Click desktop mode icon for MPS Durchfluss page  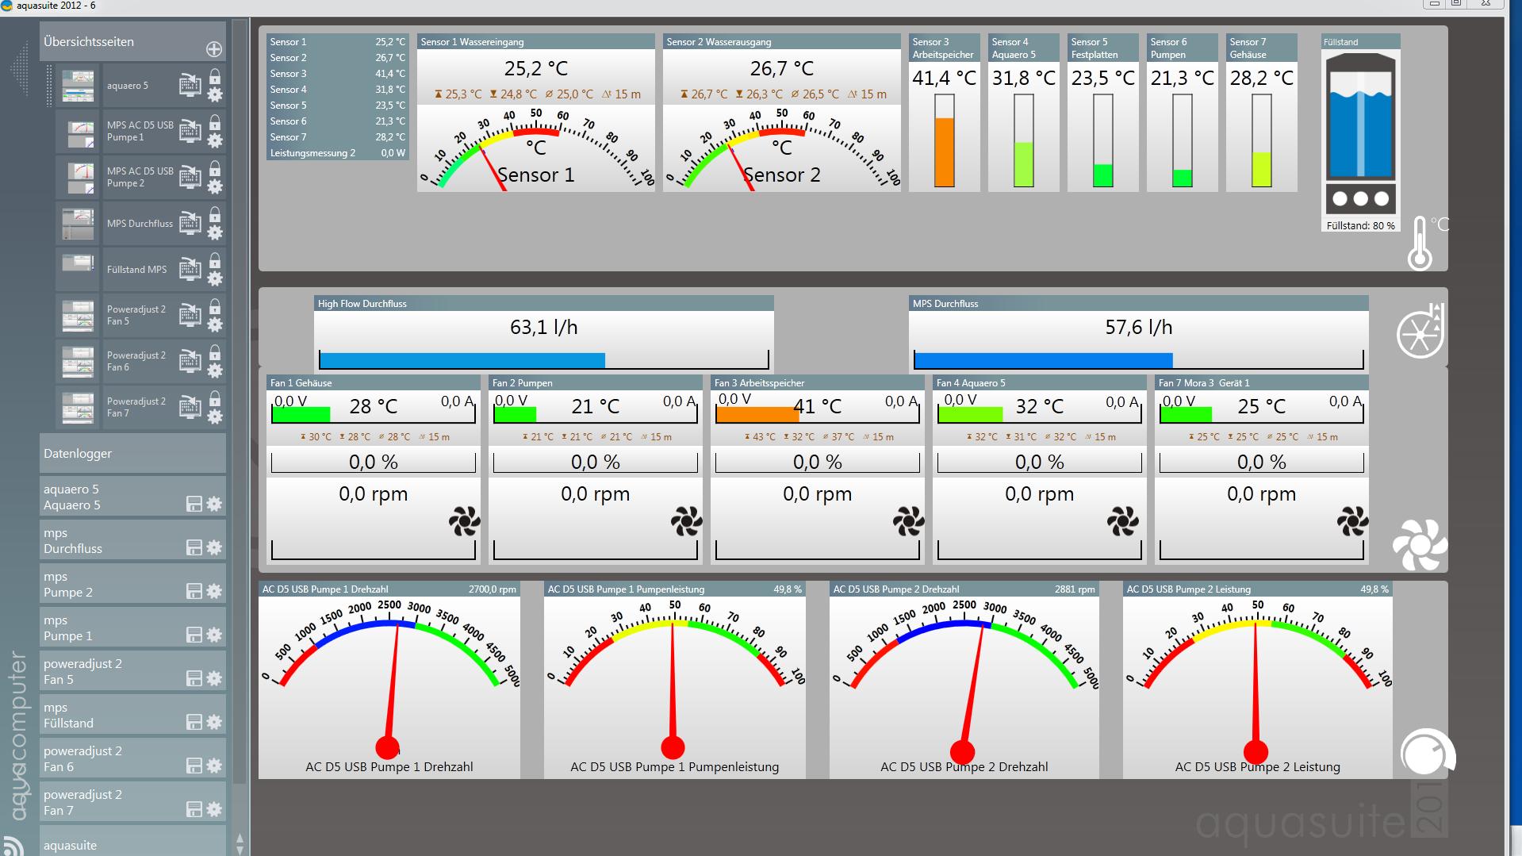tap(190, 224)
